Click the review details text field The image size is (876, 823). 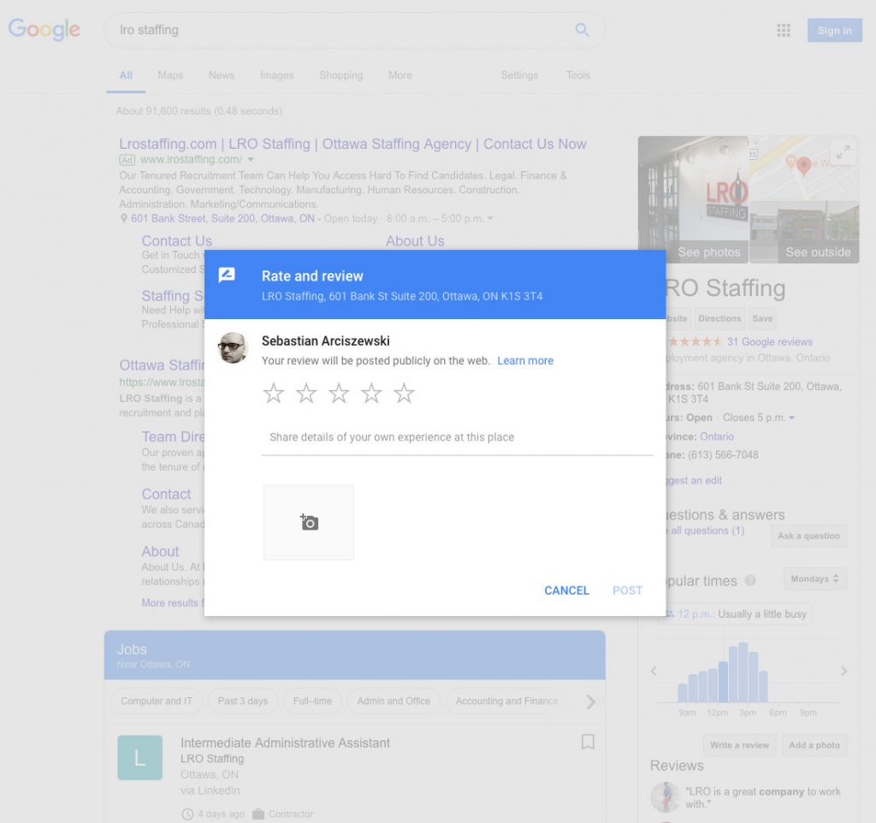[457, 437]
